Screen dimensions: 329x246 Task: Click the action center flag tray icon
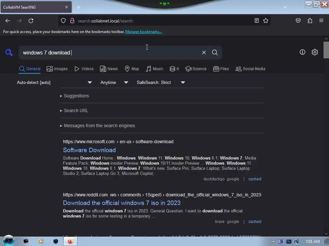point(281,242)
